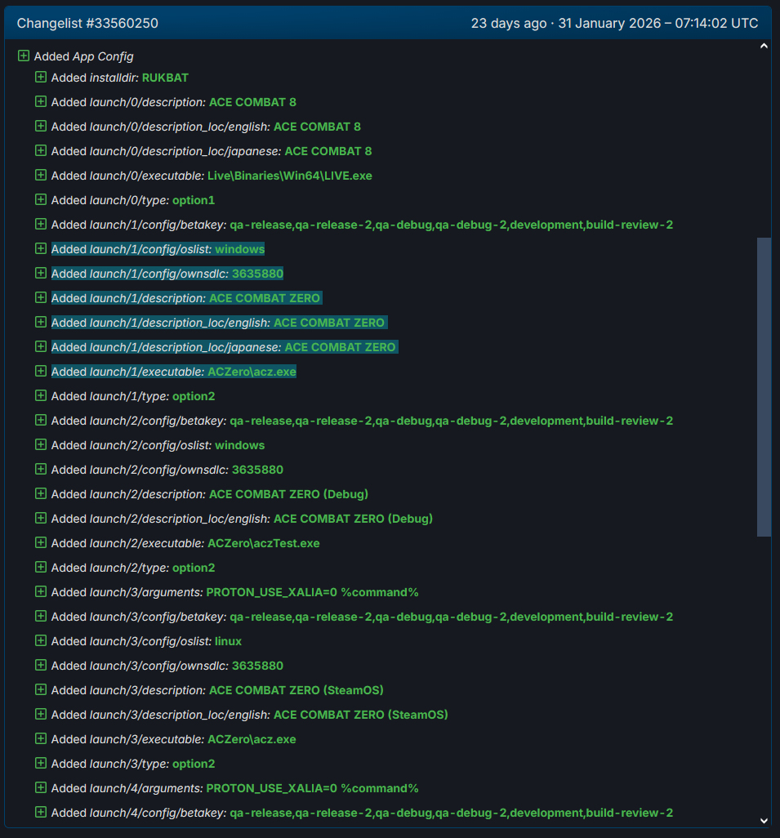780x838 pixels.
Task: Click plus icon beside launch/0/description_loc/english row
Action: point(41,126)
